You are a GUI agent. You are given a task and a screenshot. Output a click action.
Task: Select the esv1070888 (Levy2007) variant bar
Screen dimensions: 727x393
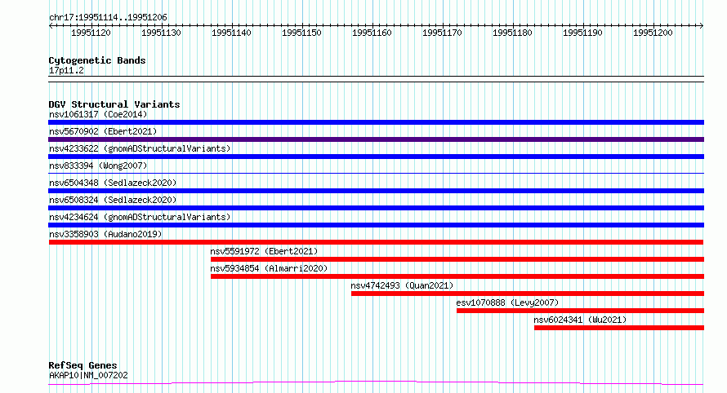pyautogui.click(x=580, y=311)
